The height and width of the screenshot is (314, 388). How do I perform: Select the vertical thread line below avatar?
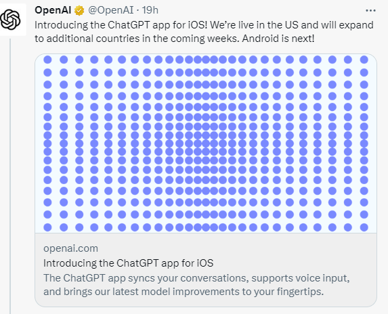click(x=10, y=176)
